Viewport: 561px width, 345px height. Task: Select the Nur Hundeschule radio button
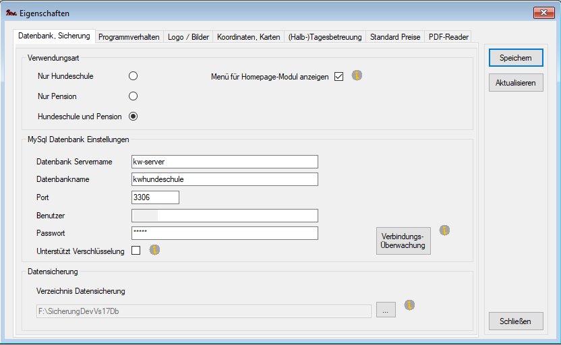click(133, 76)
